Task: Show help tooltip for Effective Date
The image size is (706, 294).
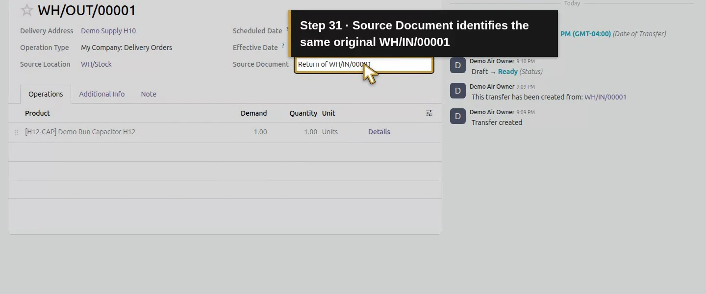Action: [283, 46]
